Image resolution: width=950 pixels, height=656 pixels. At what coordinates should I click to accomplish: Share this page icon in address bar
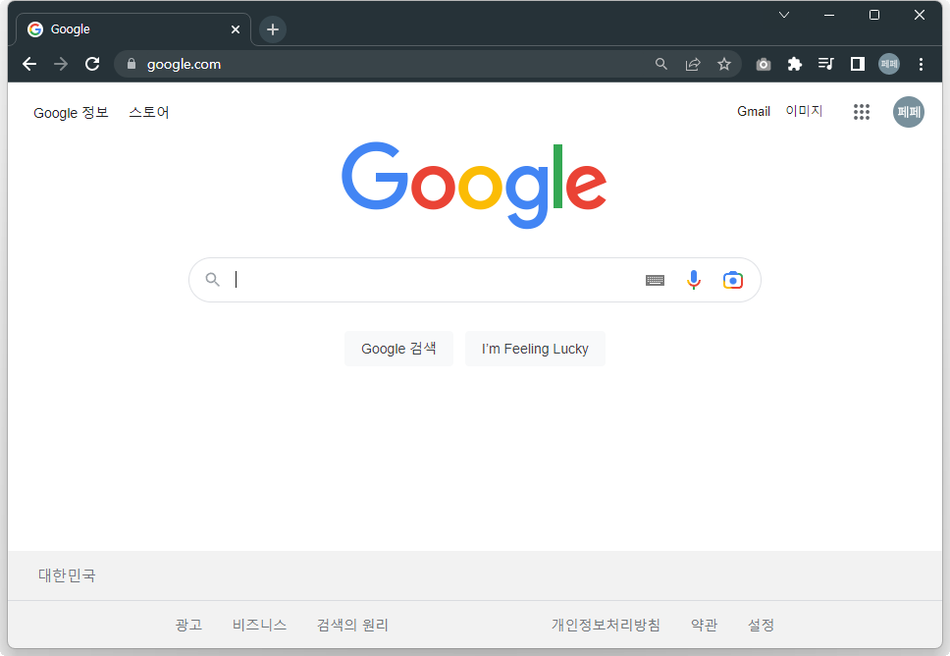pos(693,64)
